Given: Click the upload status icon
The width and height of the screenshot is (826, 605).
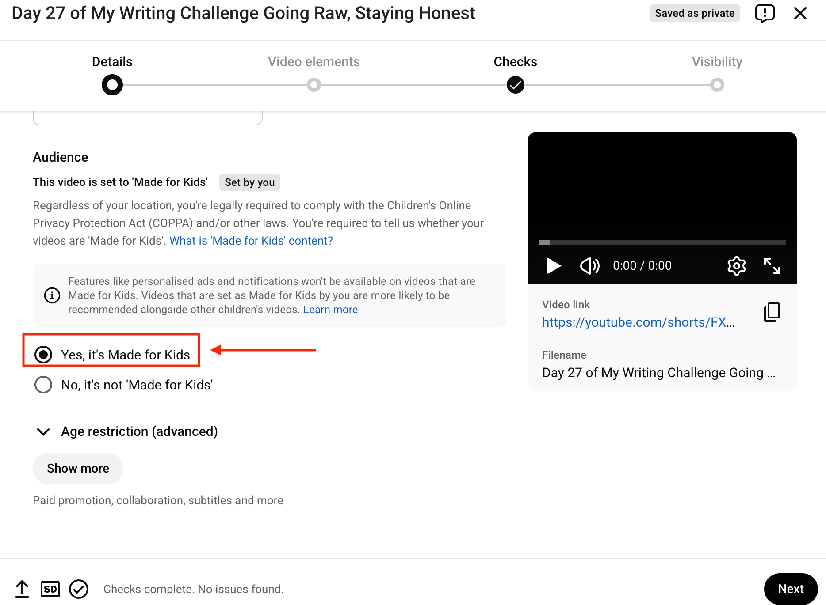Looking at the screenshot, I should pyautogui.click(x=22, y=589).
